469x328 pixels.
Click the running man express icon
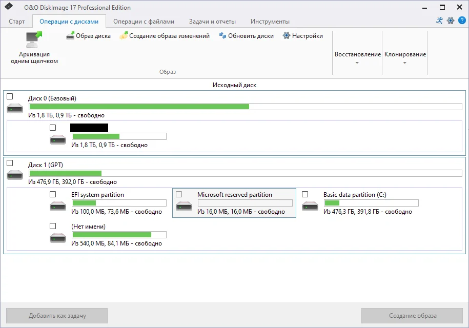coord(439,20)
